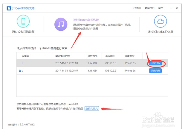Screen dimensions: 185x132
Task: Sort by the 设备名 column header
Action: pyautogui.click(x=25, y=56)
